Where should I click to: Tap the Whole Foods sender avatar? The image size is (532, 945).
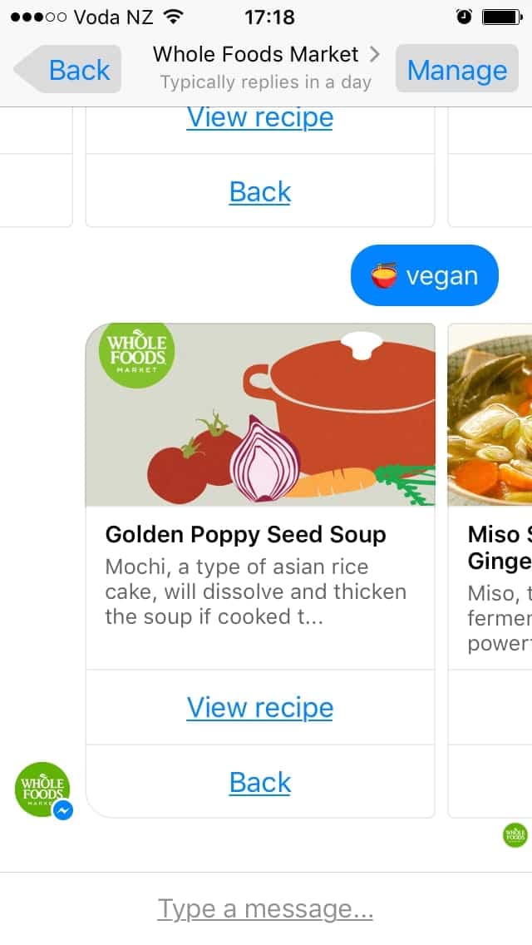click(x=43, y=789)
